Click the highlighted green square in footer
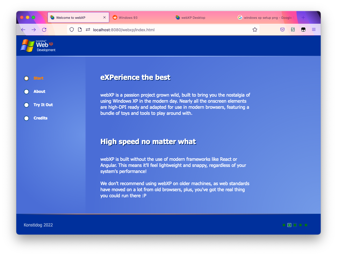This screenshot has height=256, width=337. tap(289, 225)
